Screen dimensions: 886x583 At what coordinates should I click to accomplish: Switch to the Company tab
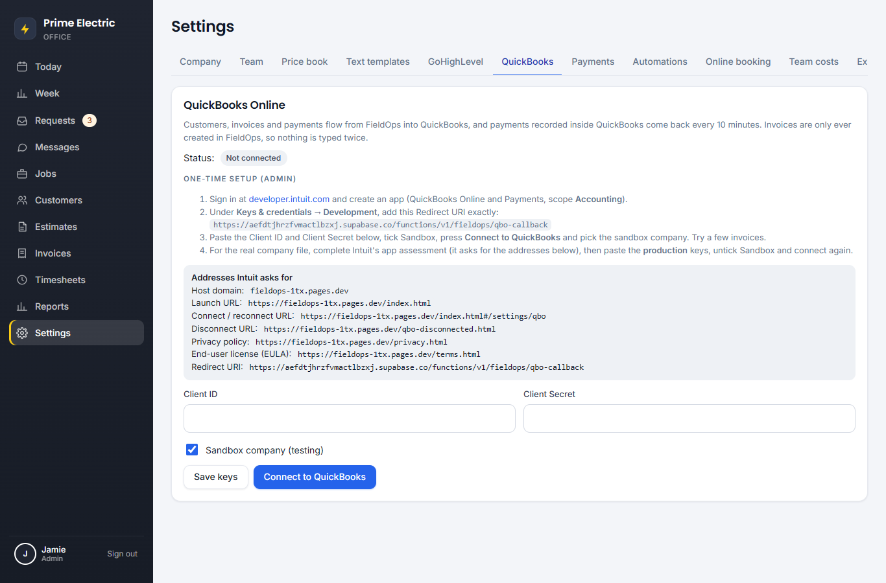(x=200, y=62)
